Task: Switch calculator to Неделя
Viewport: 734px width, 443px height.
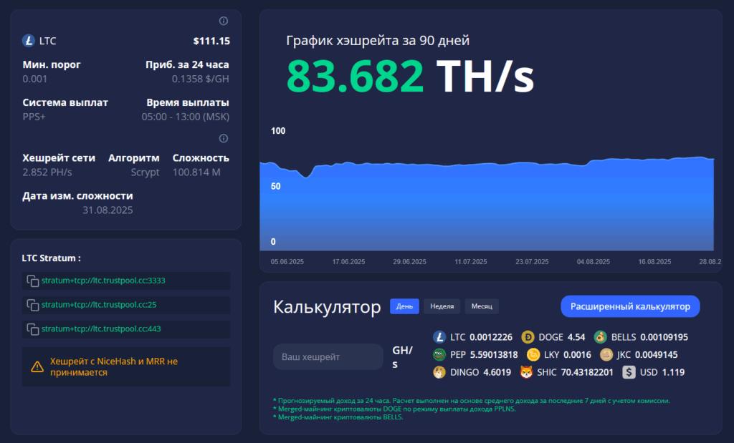Action: click(442, 306)
